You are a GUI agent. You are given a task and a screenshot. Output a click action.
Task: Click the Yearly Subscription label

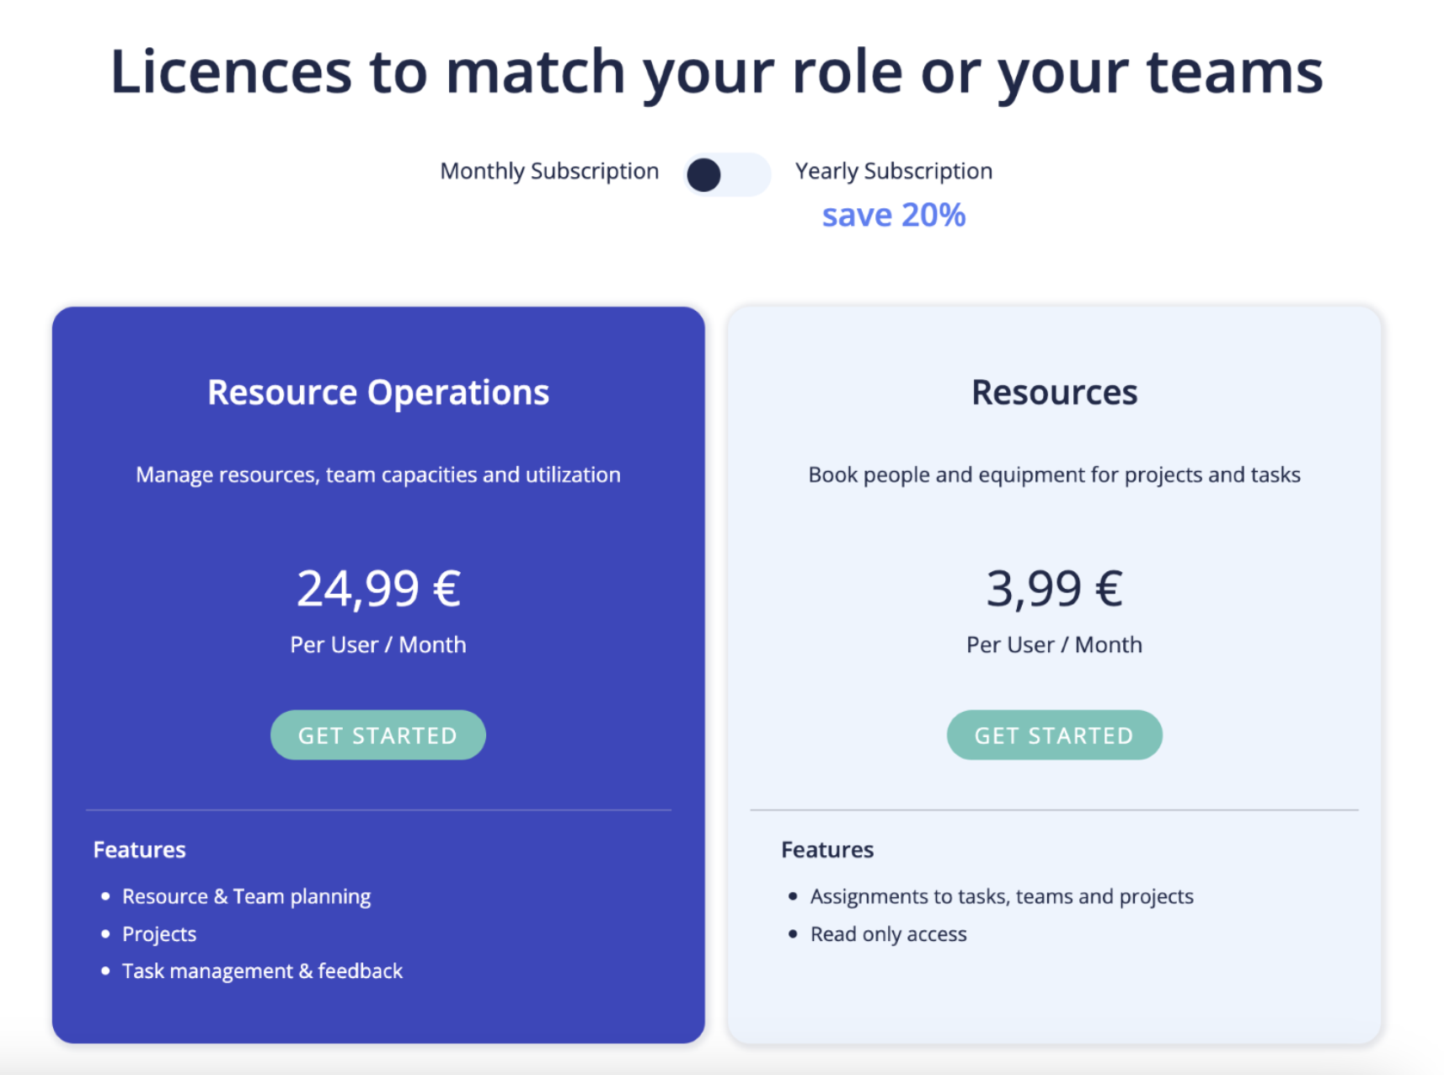(893, 171)
